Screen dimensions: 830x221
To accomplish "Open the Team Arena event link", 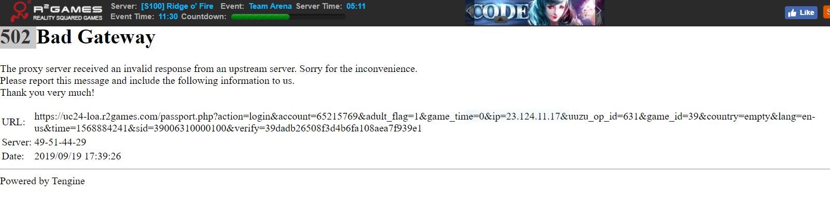I will coord(270,6).
